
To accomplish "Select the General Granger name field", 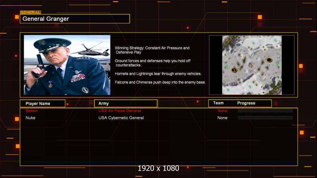I will [75, 19].
